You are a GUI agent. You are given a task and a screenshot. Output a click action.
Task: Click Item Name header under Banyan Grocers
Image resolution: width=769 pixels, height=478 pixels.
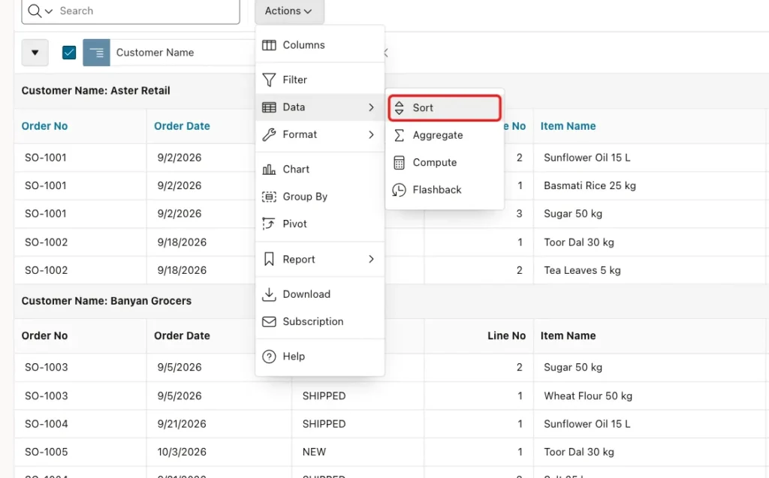[x=568, y=336]
